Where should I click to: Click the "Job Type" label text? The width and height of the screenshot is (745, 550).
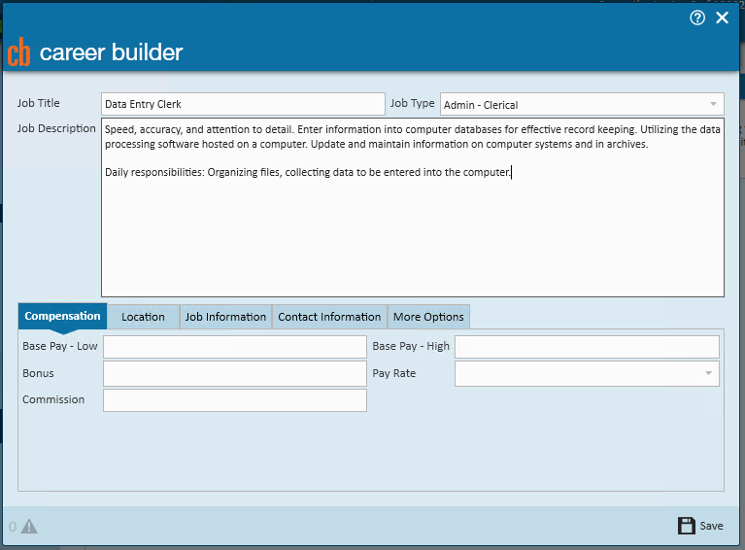pyautogui.click(x=412, y=103)
